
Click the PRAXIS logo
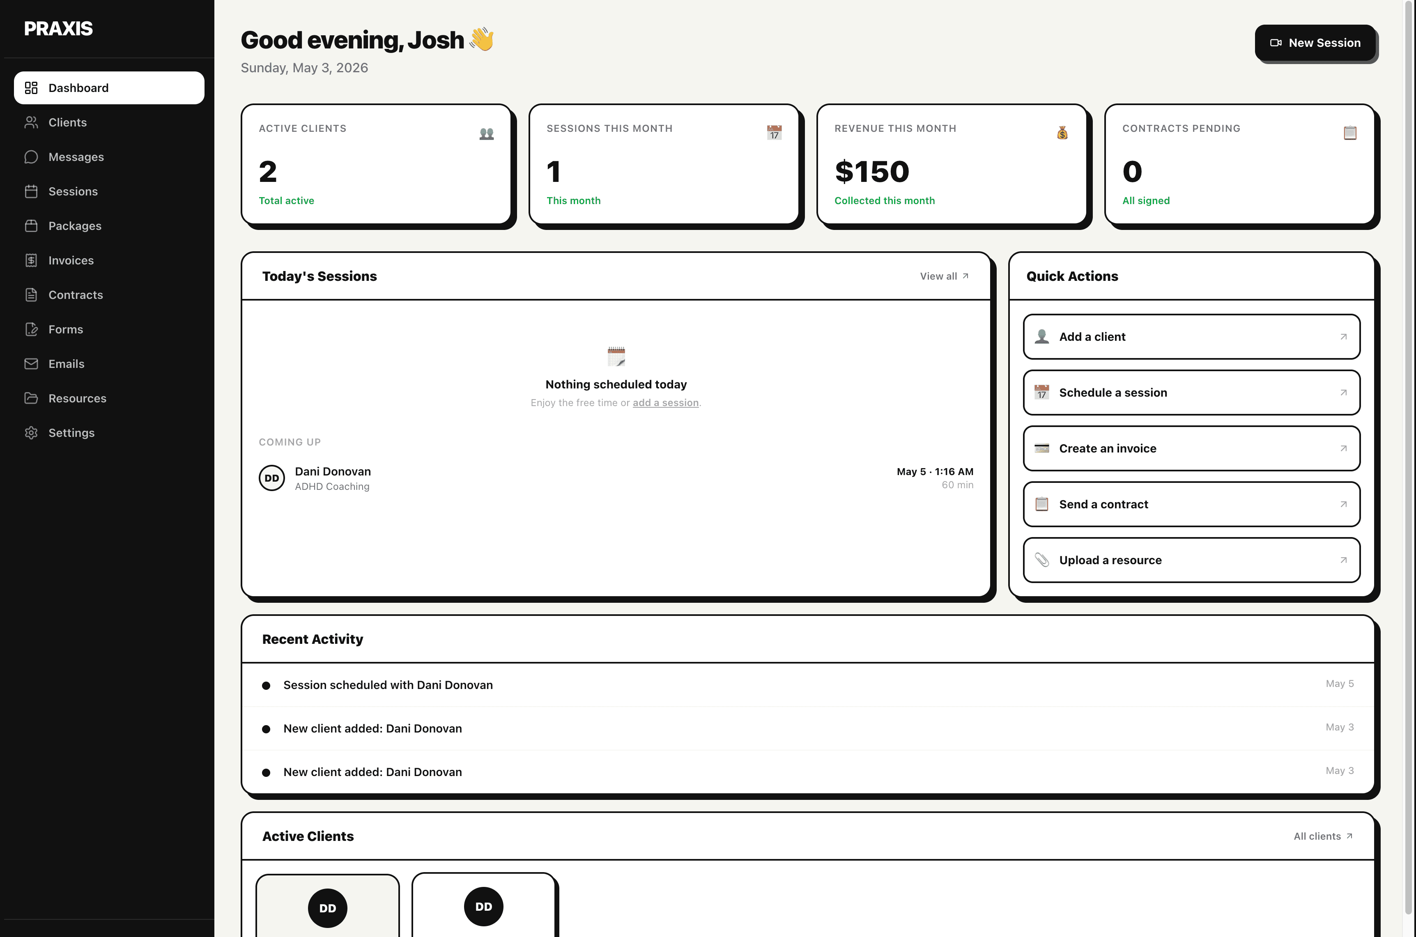(x=58, y=29)
